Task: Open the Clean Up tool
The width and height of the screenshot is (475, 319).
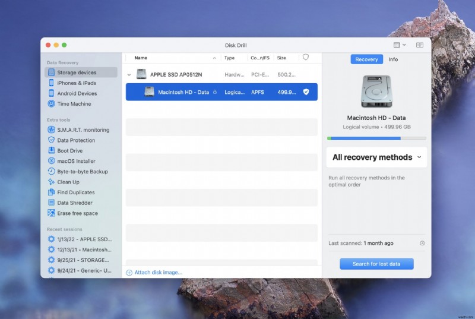Action: pos(68,182)
